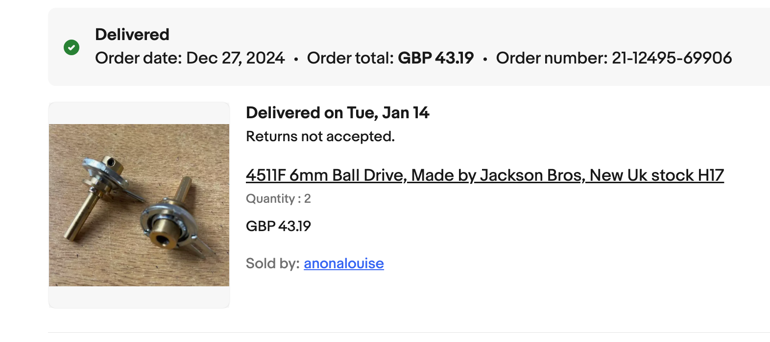Click the "Sold by:" label
770x342 pixels.
272,263
